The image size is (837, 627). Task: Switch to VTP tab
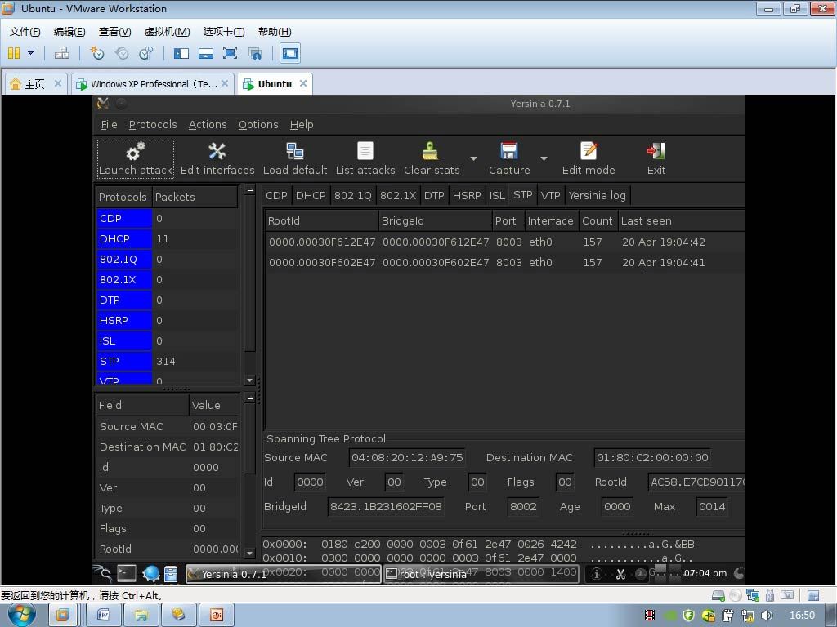[550, 196]
